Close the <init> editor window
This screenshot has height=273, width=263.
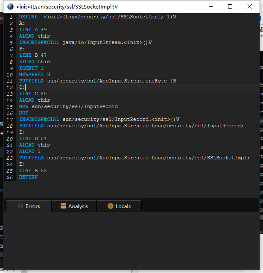click(x=250, y=6)
